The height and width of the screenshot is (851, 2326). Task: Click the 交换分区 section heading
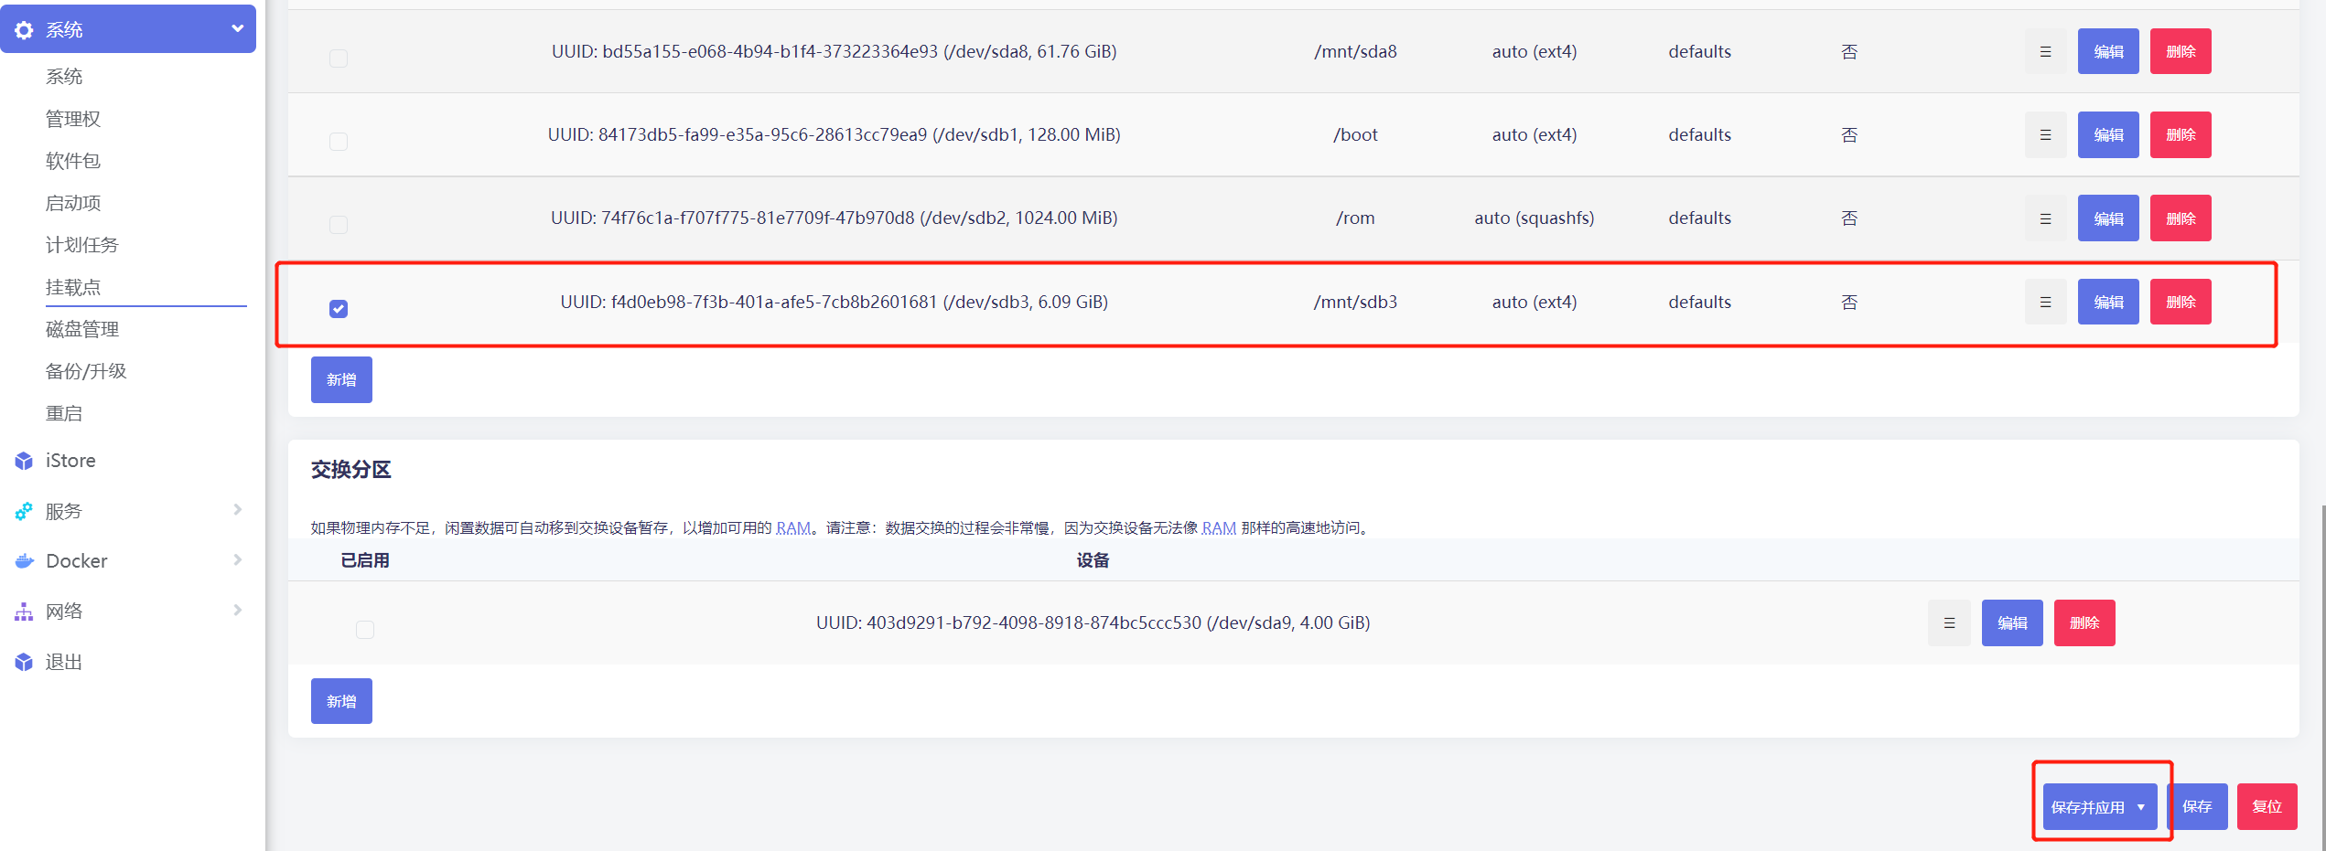click(351, 470)
